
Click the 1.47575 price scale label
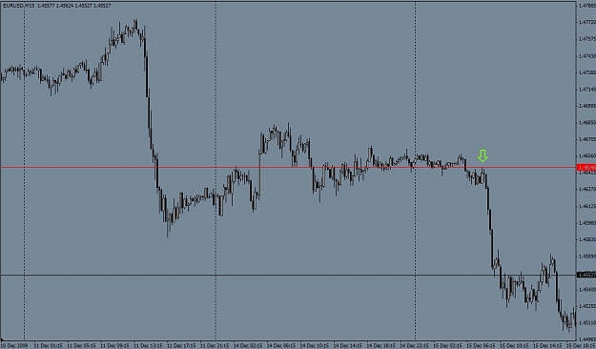587,39
